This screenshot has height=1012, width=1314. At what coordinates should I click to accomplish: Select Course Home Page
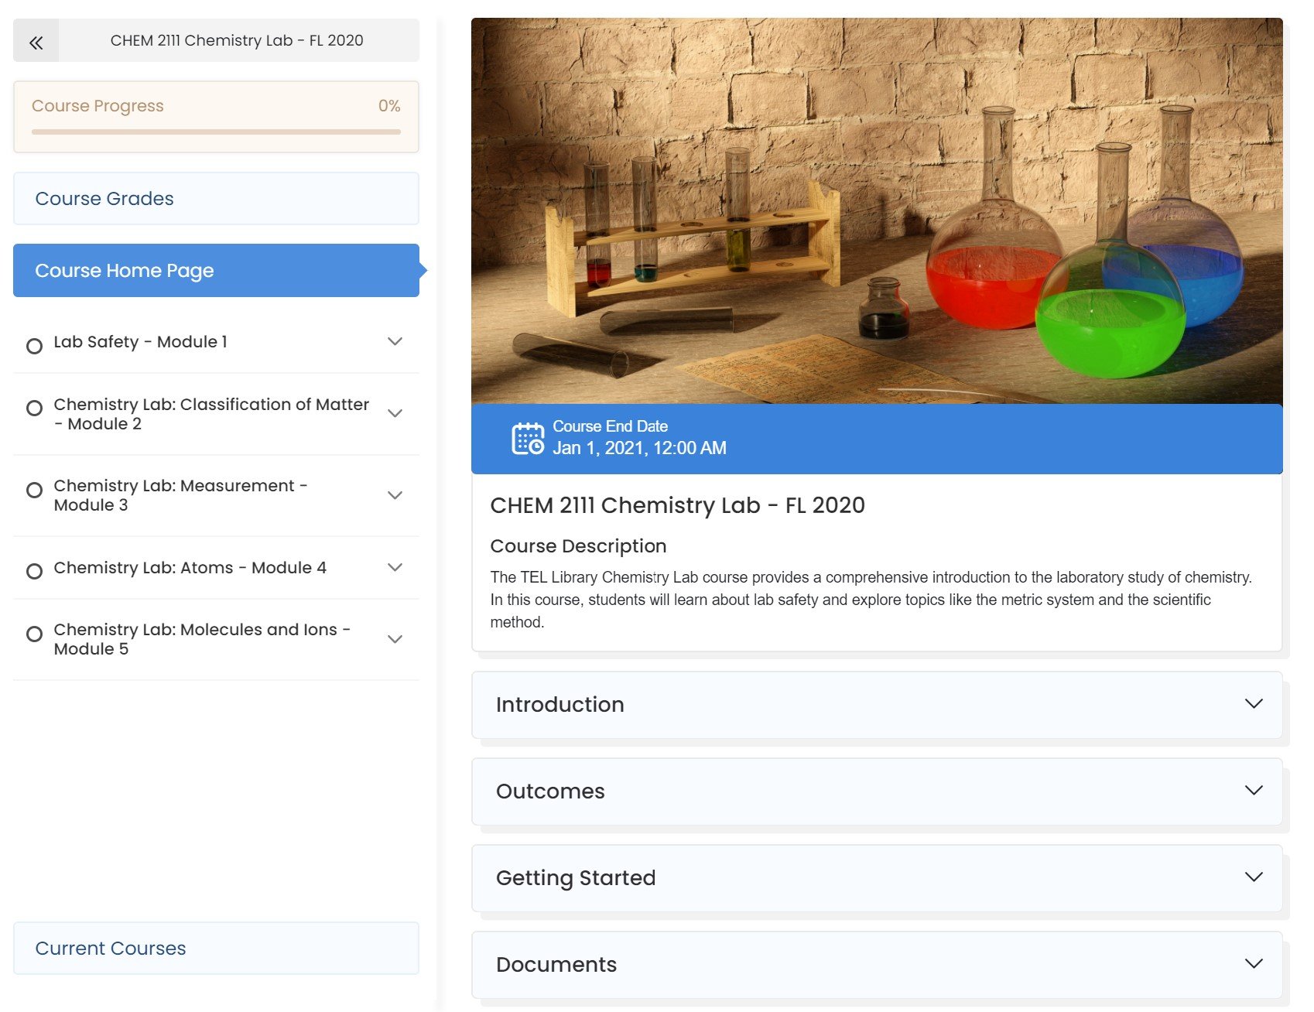(x=216, y=271)
